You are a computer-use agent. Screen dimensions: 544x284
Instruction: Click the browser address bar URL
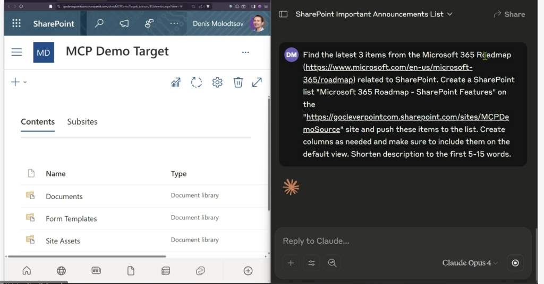coord(123,6)
